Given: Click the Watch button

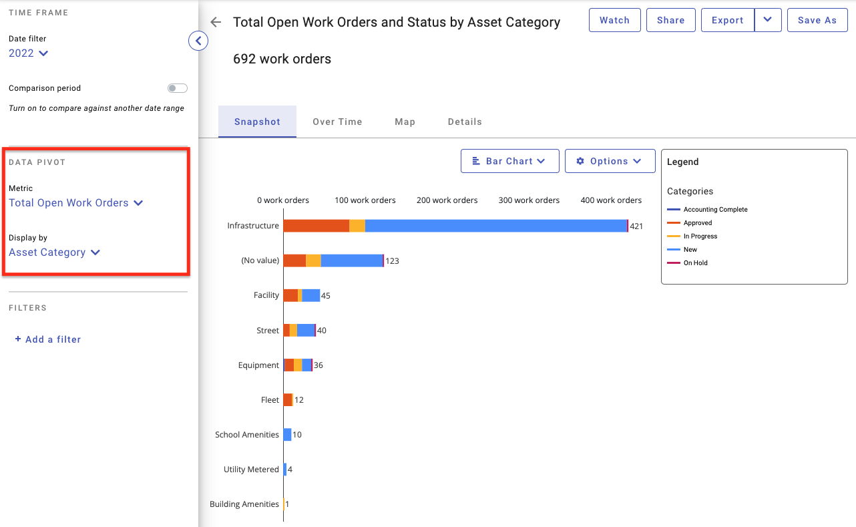Looking at the screenshot, I should pyautogui.click(x=614, y=20).
